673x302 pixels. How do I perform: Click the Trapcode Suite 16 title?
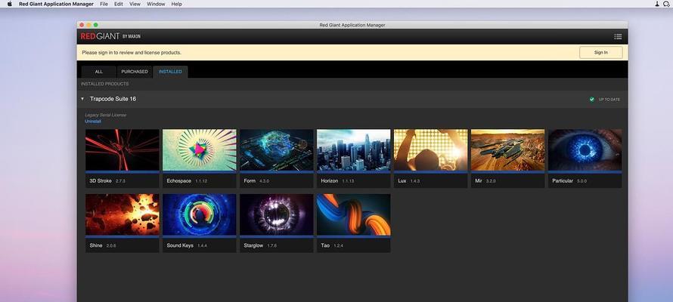[x=113, y=99]
